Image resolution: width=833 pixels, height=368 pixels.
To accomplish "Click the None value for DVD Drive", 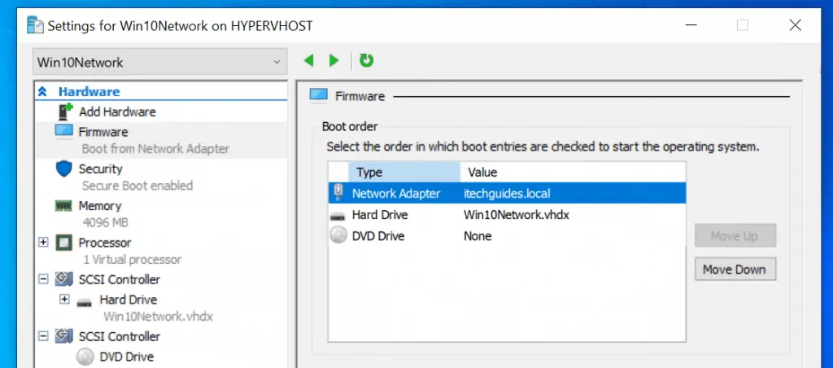I will 478,235.
